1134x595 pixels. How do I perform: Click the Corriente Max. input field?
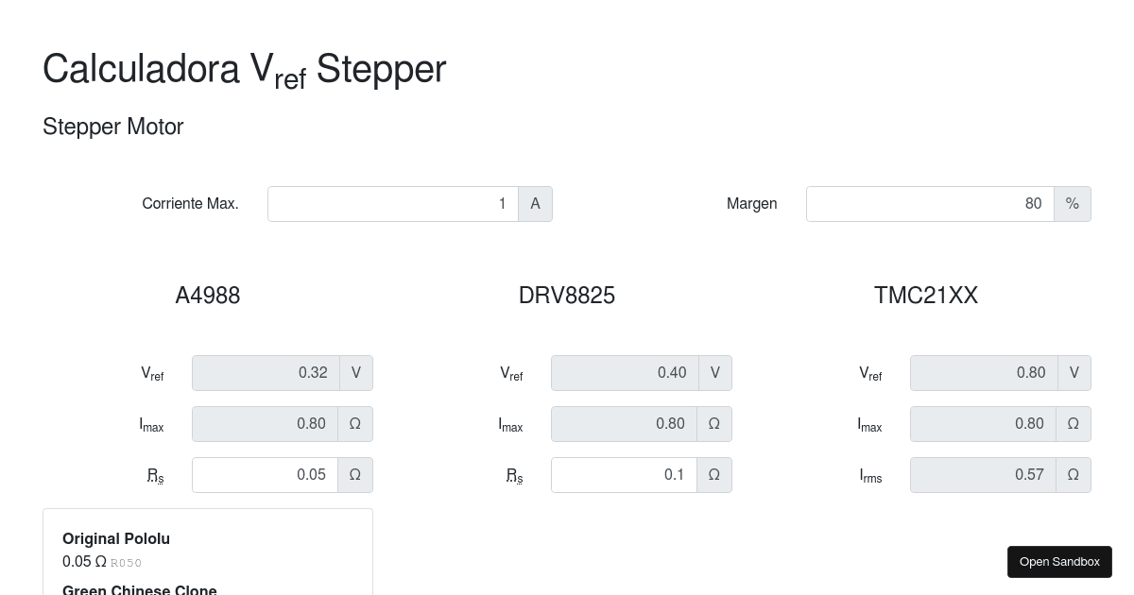coord(392,204)
